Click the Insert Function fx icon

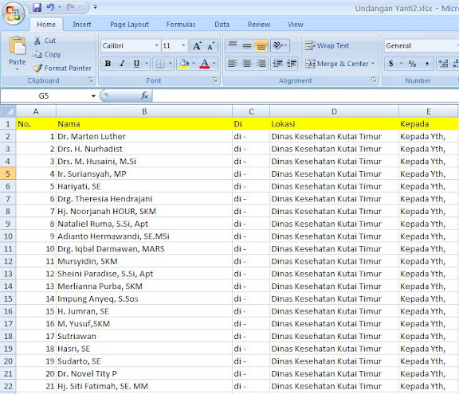point(144,96)
